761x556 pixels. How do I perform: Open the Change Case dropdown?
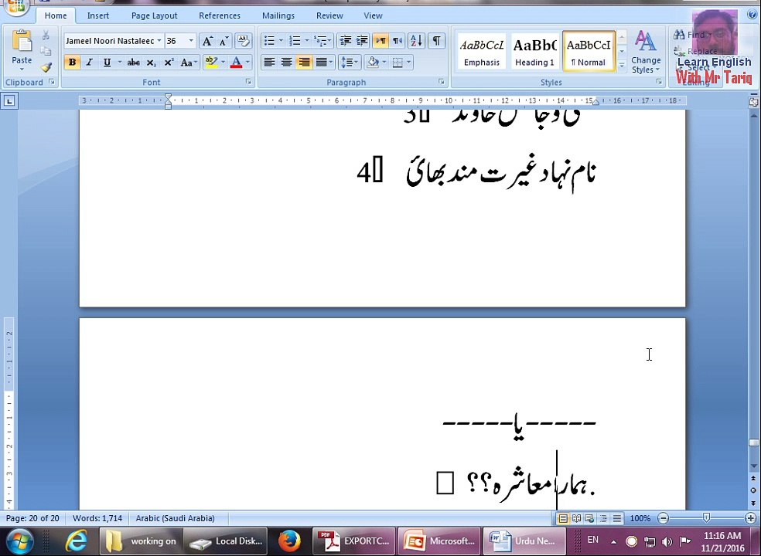188,63
